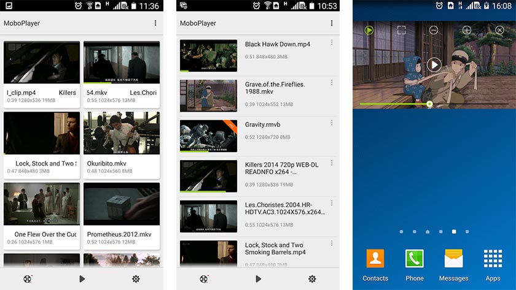Select Killers 2014 720p WEB-DL title
Screen dimensions: 516x290
click(x=282, y=168)
